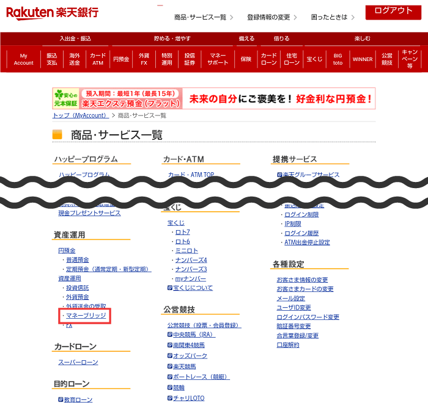428x403 pixels.
Task: Open 口座解約 link
Action: 288,345
